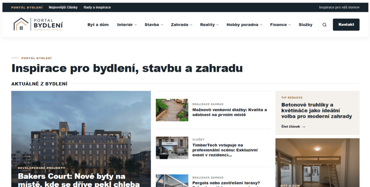This screenshot has width=370, height=187.
Task: Click DEVELOPERSKÉ PROJEKTY category label
Action: (x=42, y=168)
